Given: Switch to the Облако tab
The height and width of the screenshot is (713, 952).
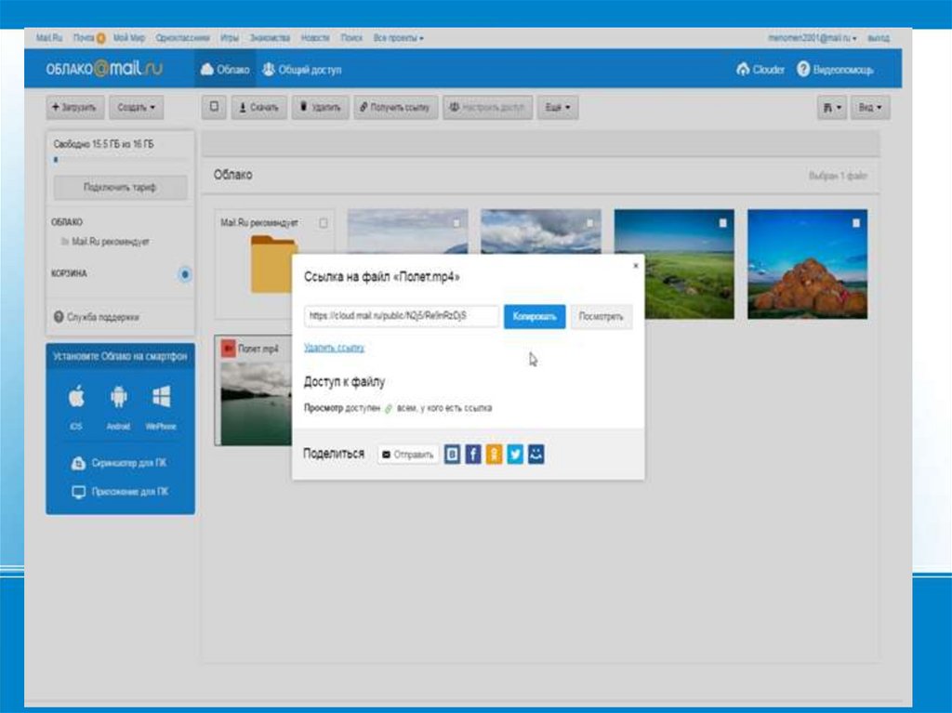Looking at the screenshot, I should [225, 69].
